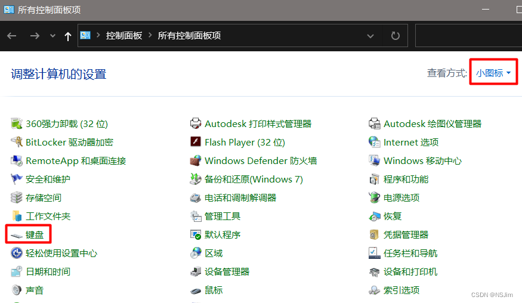Open 键盘 settings link

35,235
